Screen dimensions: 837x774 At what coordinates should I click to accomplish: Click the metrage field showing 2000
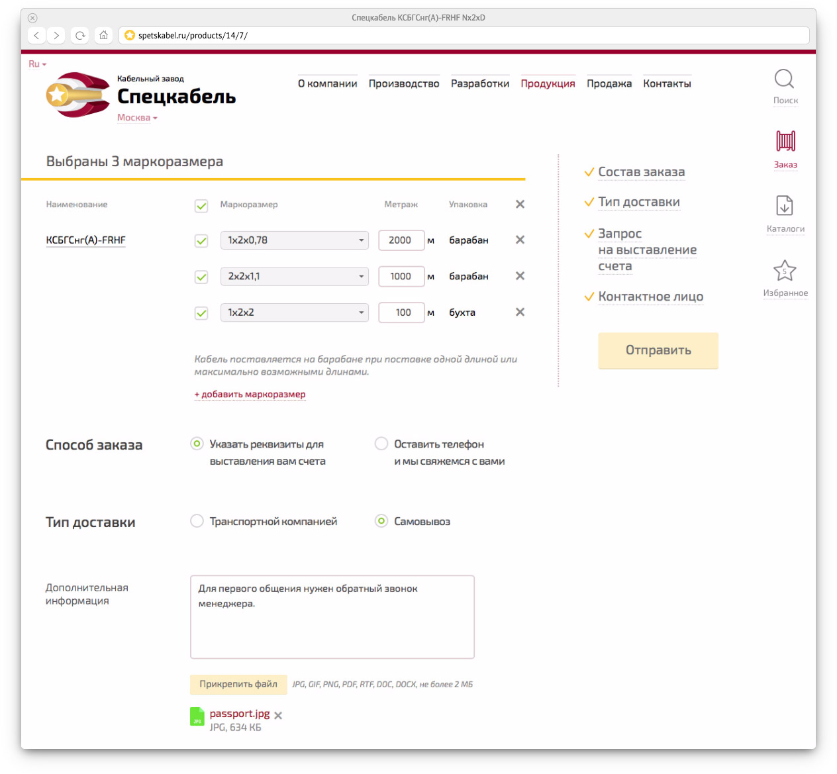coord(401,240)
